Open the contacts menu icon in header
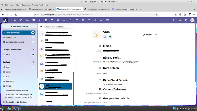 186,20
